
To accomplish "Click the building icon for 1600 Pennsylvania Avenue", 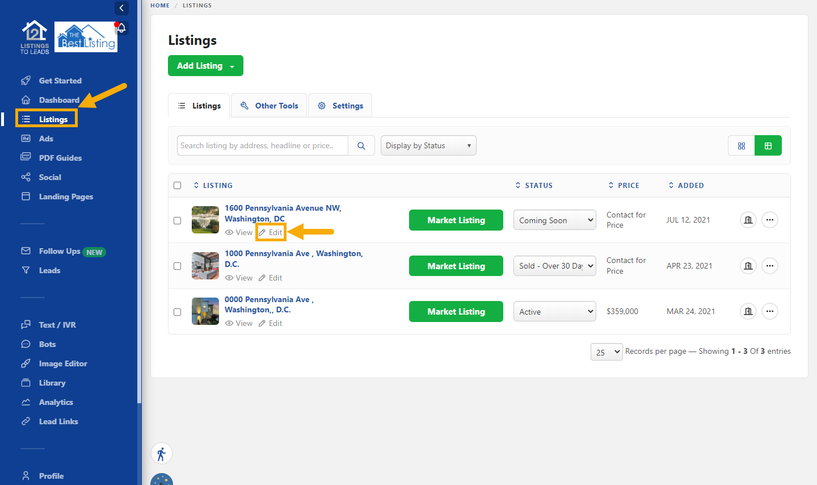I will pos(748,220).
